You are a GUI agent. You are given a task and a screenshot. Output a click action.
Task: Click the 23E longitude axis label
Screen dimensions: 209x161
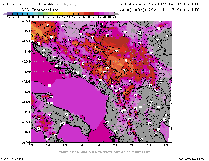pyautogui.click(x=166, y=145)
